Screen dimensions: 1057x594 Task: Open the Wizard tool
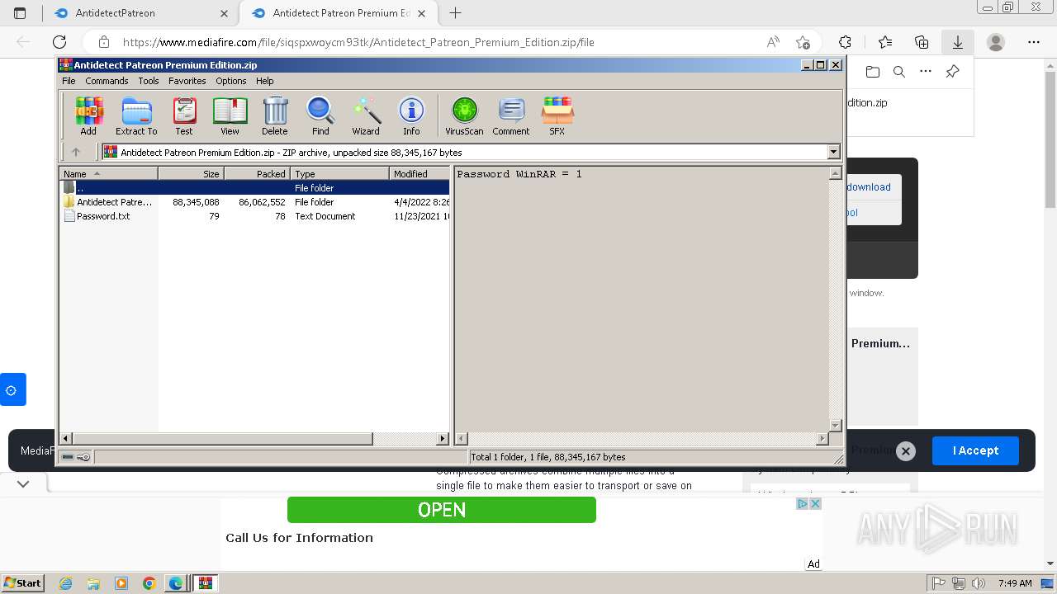(366, 115)
